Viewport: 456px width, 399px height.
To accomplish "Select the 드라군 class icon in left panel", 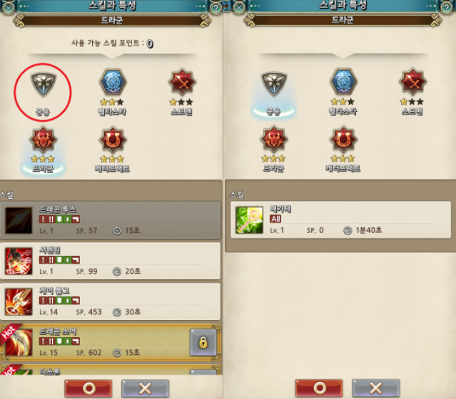I will 43,140.
